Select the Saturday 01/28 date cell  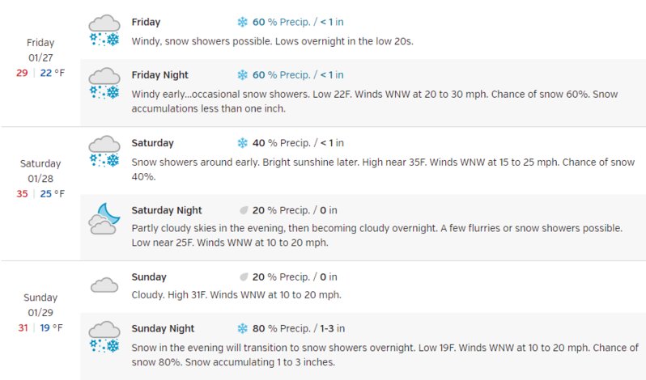pos(40,179)
